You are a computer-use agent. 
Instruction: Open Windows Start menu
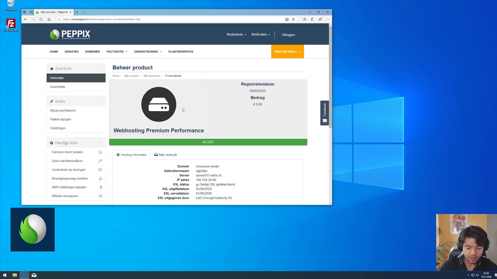(x=5, y=275)
